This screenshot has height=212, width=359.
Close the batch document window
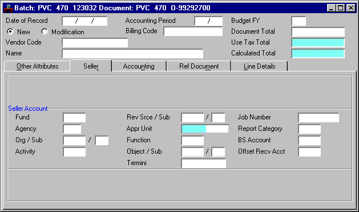pyautogui.click(x=351, y=8)
